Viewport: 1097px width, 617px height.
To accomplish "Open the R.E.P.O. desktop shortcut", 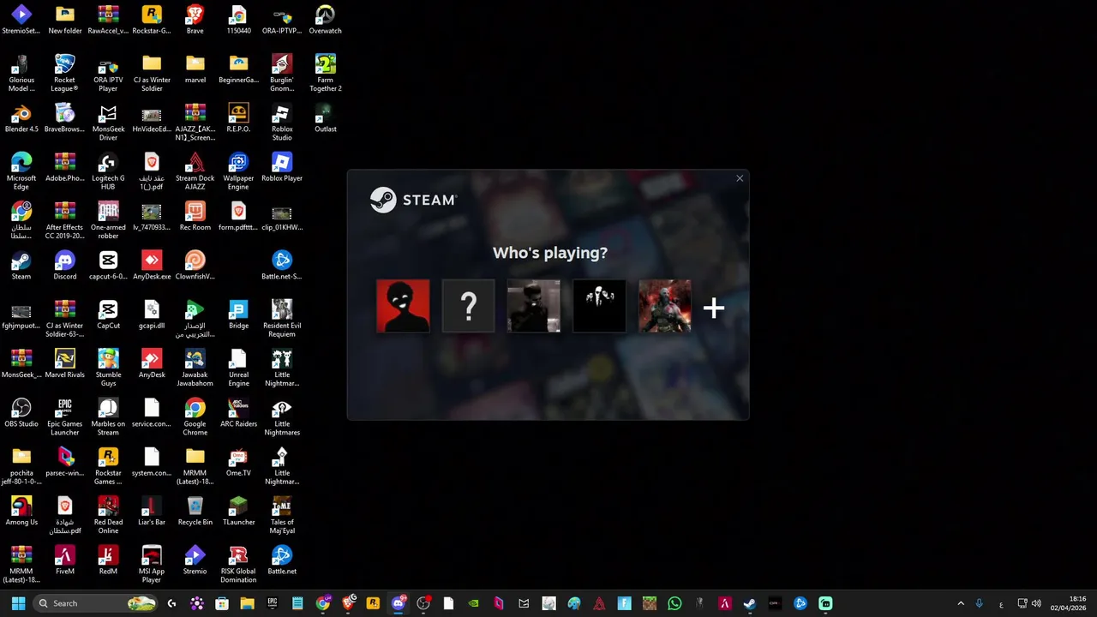I will tap(238, 118).
